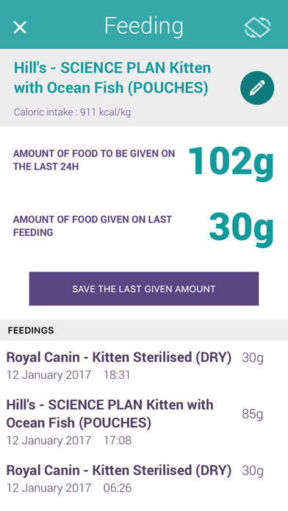The width and height of the screenshot is (288, 511).
Task: Save the last given amount
Action: pos(144,289)
